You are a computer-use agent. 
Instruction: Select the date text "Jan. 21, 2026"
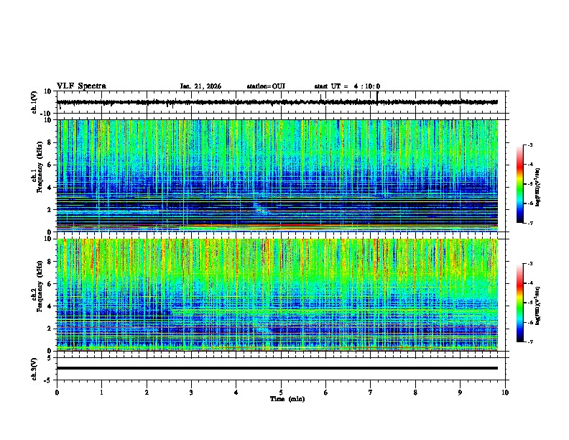click(200, 86)
